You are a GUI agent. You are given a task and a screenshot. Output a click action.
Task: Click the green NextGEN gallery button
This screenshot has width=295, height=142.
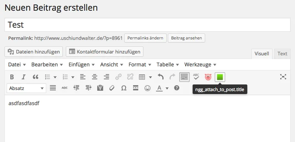coord(220,77)
